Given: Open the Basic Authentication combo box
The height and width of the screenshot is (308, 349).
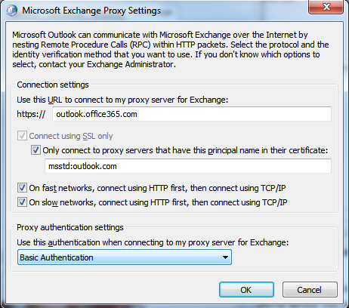Looking at the screenshot, I should [125, 257].
